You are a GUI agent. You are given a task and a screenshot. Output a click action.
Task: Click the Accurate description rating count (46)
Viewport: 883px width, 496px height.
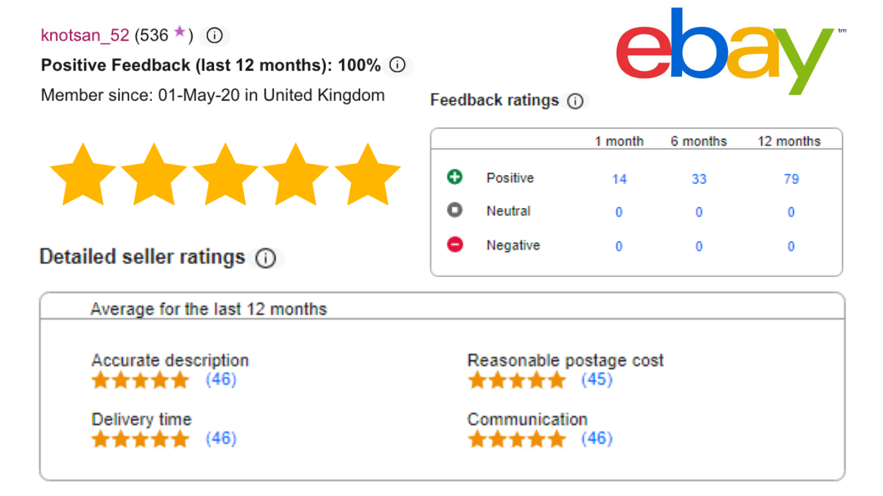click(x=221, y=379)
